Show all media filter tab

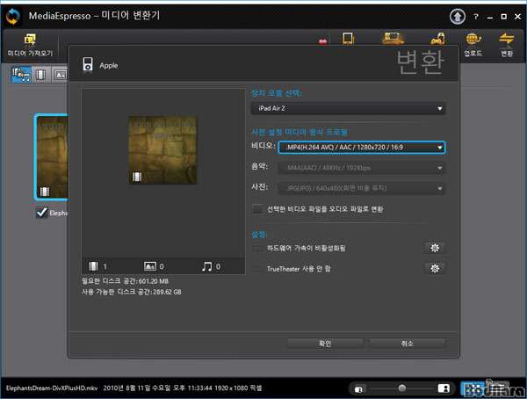point(21,75)
